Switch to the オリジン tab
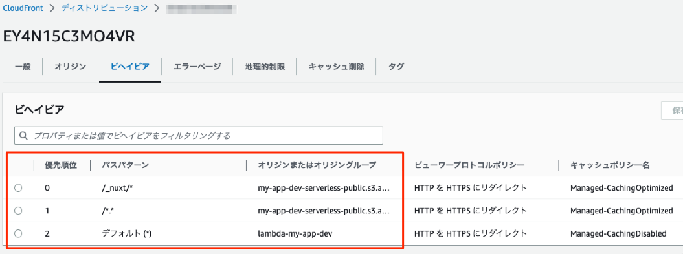Viewport: 683px width, 254px height. point(70,67)
